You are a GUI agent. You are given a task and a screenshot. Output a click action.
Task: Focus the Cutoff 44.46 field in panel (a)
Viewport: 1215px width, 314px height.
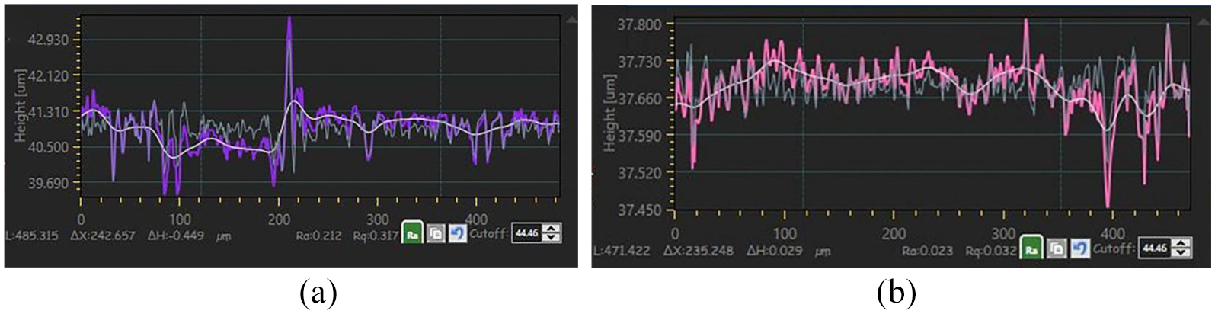point(526,232)
